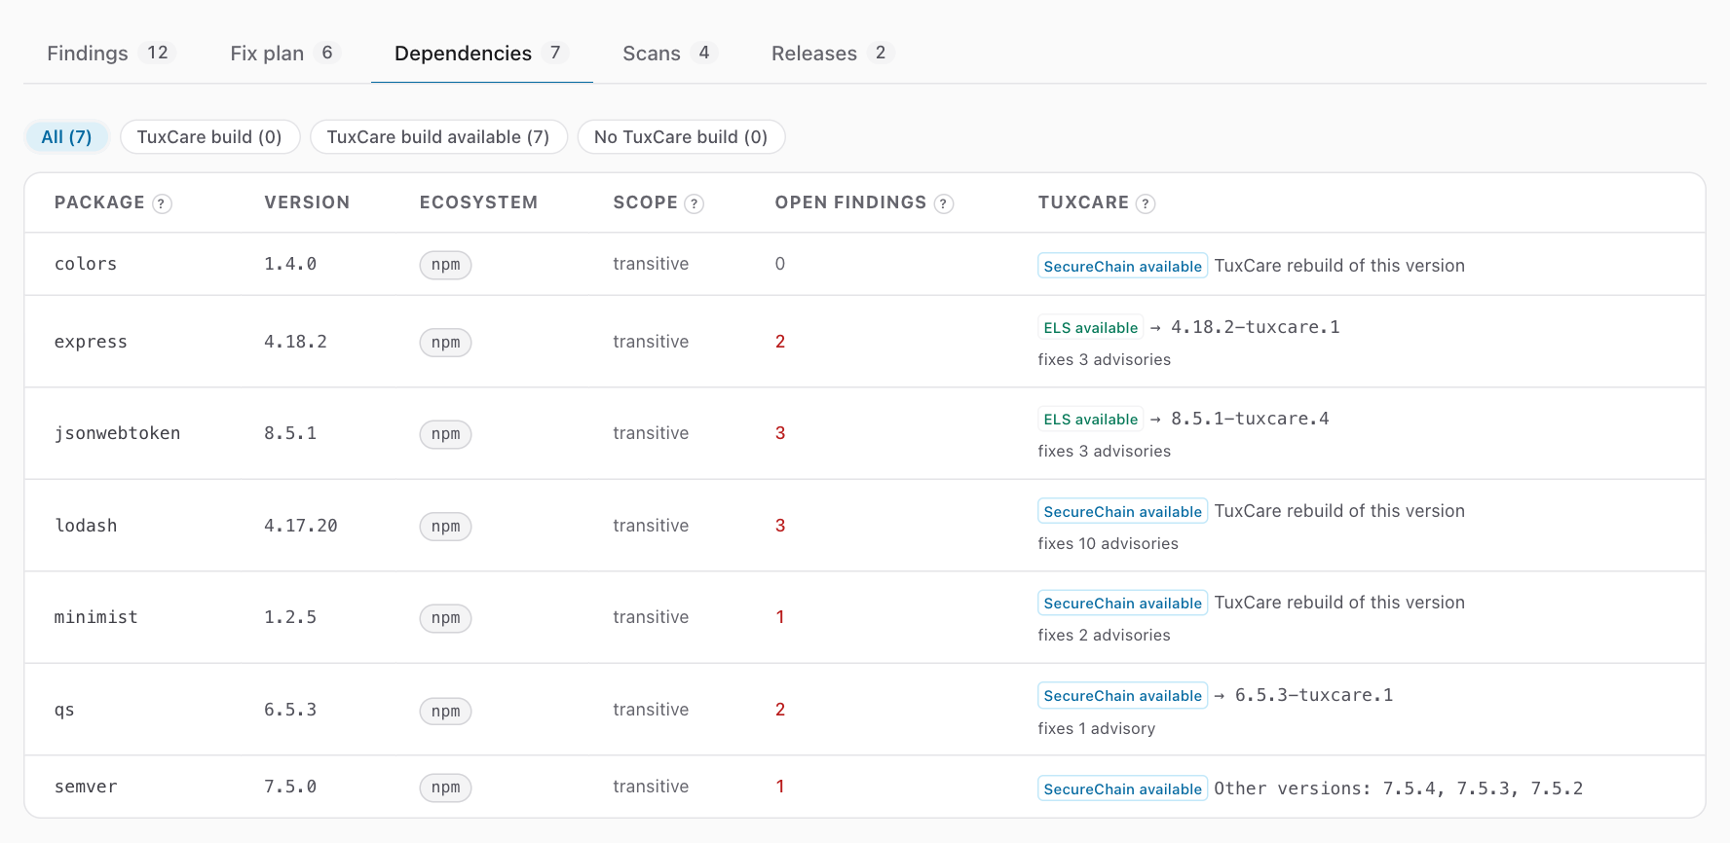Click the SecureChain available badge for minimist

[1122, 604]
